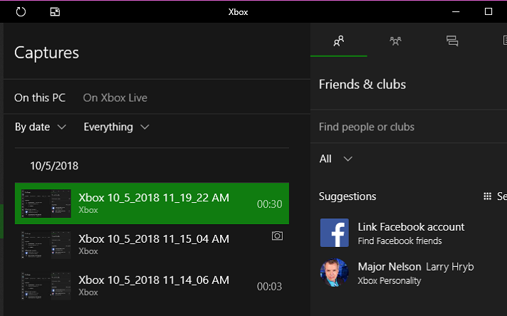
Task: Click the picture-in-picture window icon
Action: point(55,12)
